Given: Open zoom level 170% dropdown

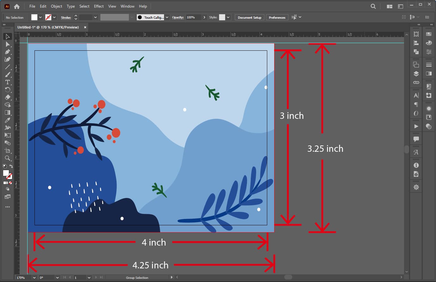Looking at the screenshot, I should 34,278.
